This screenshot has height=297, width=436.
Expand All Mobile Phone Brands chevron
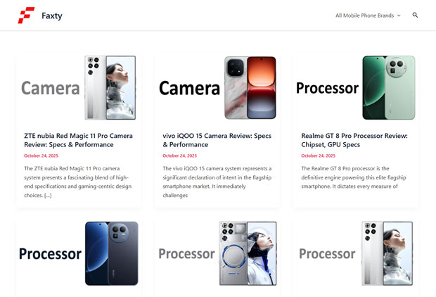pos(399,15)
